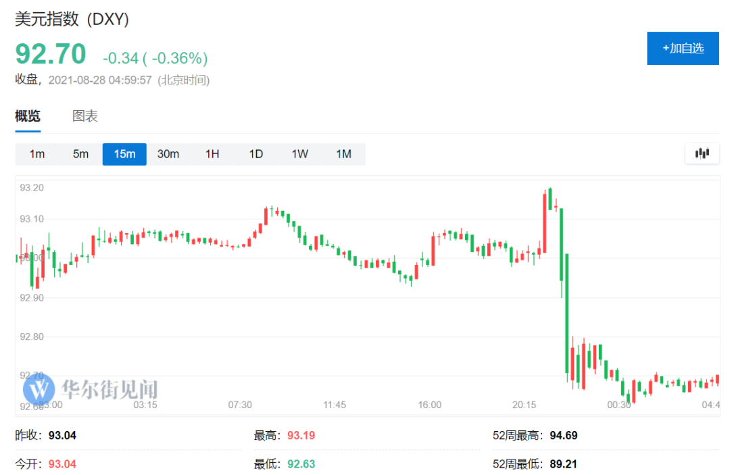Select the 30m interval
The image size is (730, 475).
pos(168,154)
